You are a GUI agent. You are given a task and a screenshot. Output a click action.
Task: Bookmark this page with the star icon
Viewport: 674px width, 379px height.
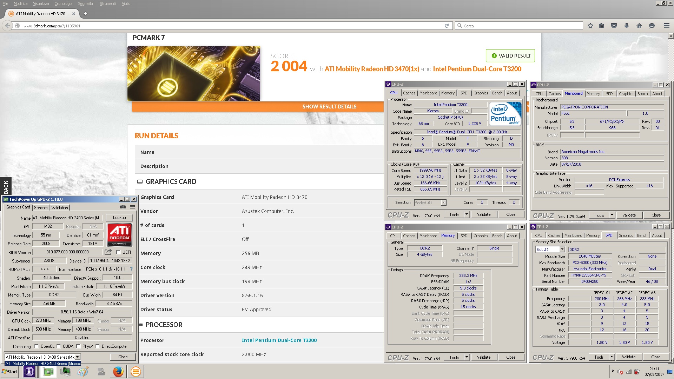(x=590, y=26)
